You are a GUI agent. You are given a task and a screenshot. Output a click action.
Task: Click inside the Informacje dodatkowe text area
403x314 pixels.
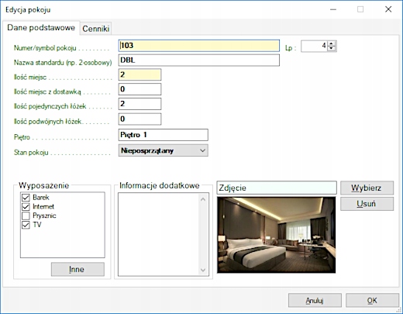(x=159, y=235)
